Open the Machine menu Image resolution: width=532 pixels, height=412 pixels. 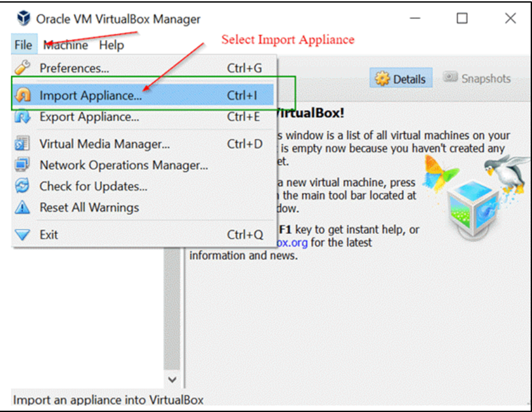66,45
